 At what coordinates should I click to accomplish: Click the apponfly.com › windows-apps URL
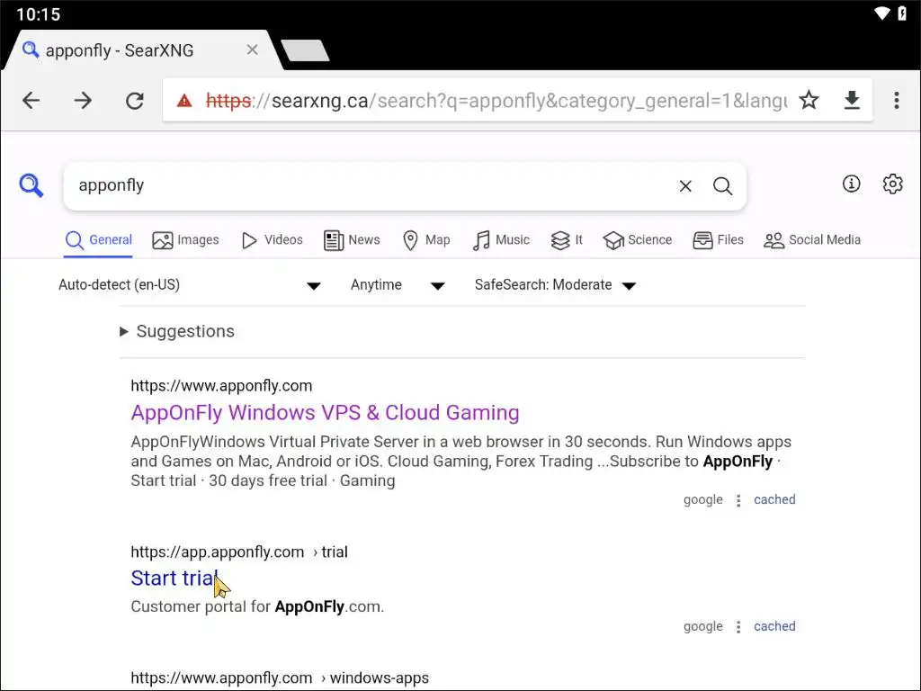tap(280, 678)
